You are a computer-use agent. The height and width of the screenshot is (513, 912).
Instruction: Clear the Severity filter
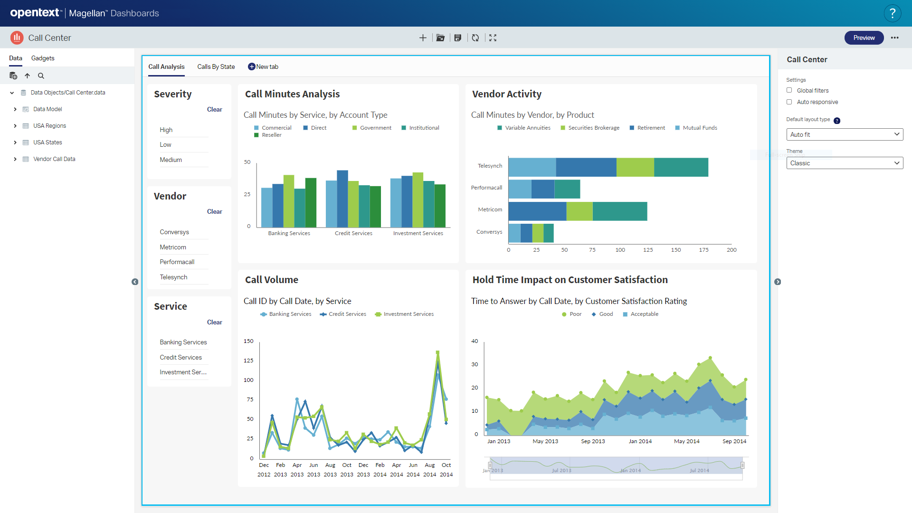click(215, 109)
